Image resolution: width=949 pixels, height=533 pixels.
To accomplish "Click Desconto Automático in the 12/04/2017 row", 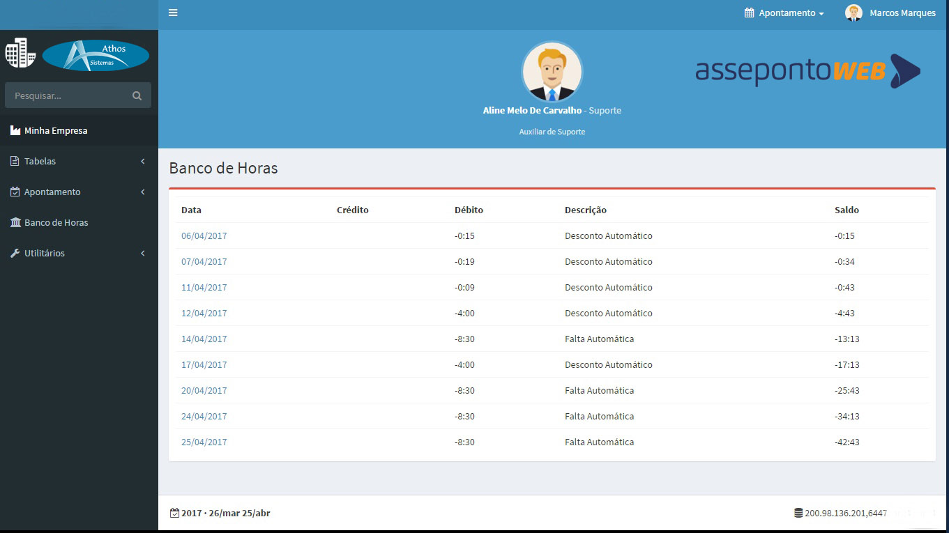I will click(609, 313).
